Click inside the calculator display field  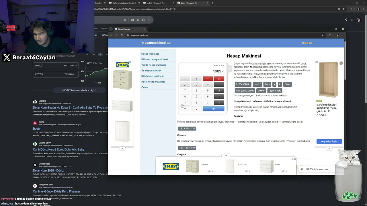point(202,71)
